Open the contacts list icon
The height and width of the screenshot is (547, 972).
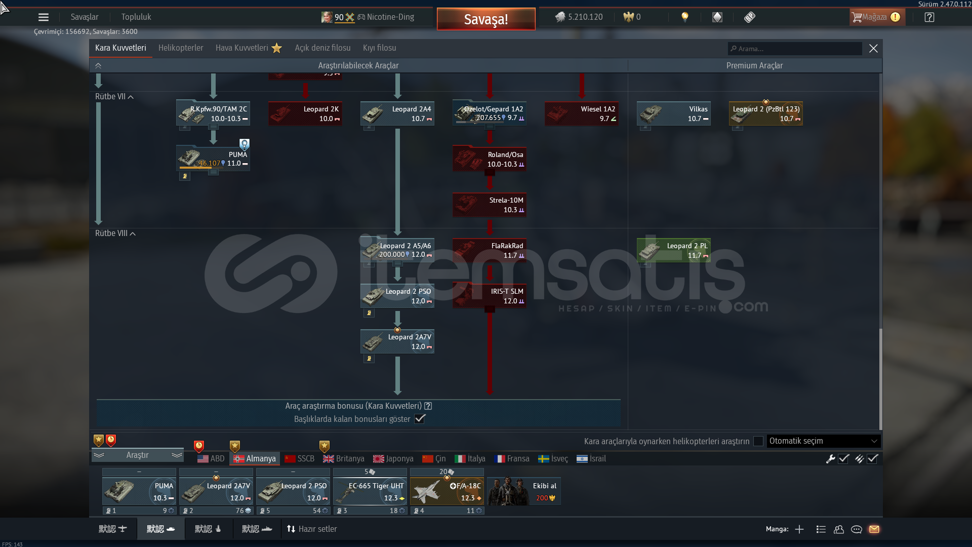point(821,529)
